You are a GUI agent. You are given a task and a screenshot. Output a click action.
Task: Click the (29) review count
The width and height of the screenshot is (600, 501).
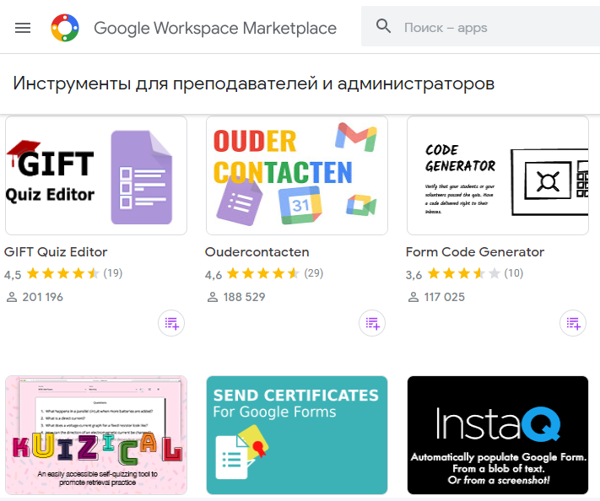coord(314,273)
